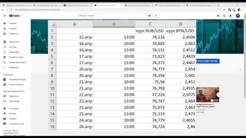Click the search magnifier button
246x138 pixels.
[156, 16]
